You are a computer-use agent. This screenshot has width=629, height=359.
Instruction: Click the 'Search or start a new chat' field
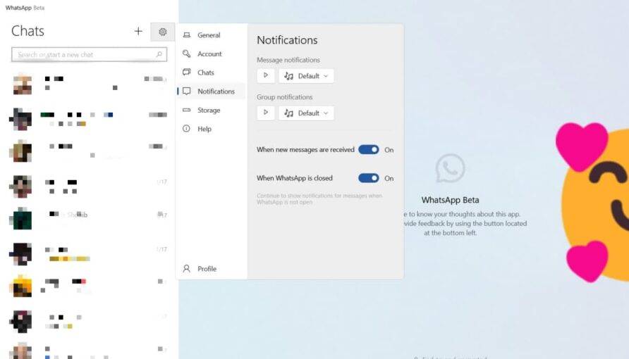click(89, 54)
